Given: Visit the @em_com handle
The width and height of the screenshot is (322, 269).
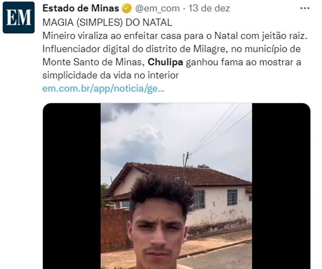Looking at the screenshot, I should (157, 9).
